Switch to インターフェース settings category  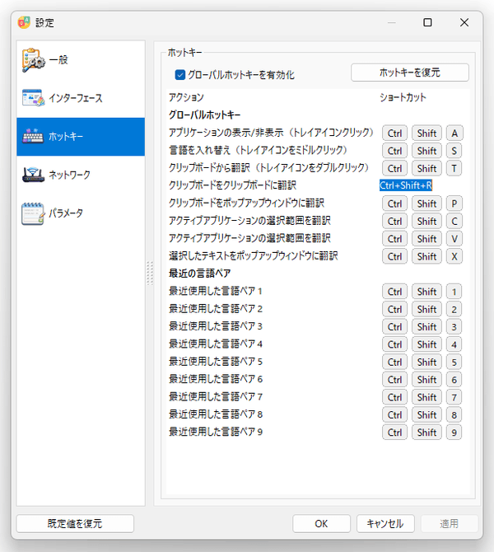pos(81,98)
